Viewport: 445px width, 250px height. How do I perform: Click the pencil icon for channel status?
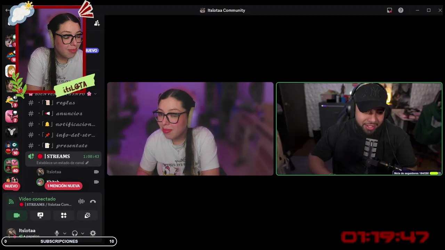coord(87,163)
